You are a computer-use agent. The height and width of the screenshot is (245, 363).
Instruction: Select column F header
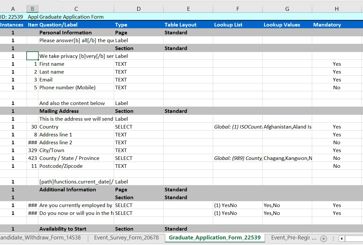click(x=238, y=9)
